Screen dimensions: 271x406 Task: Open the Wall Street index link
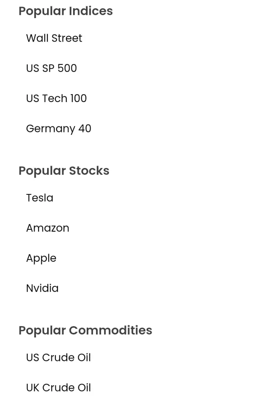tap(54, 38)
